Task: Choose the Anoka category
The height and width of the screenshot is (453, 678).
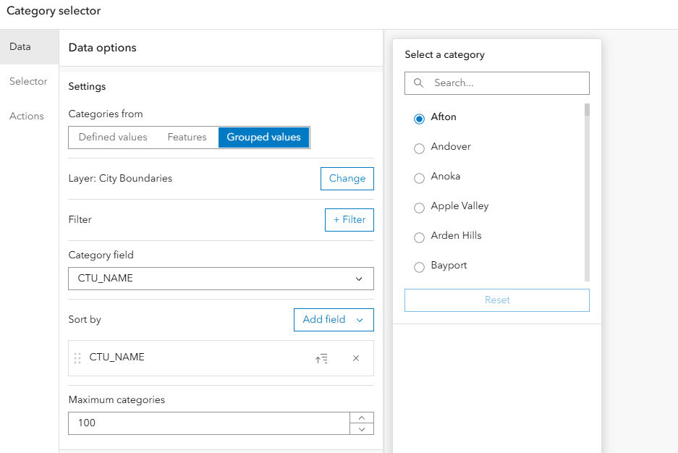Action: 419,178
